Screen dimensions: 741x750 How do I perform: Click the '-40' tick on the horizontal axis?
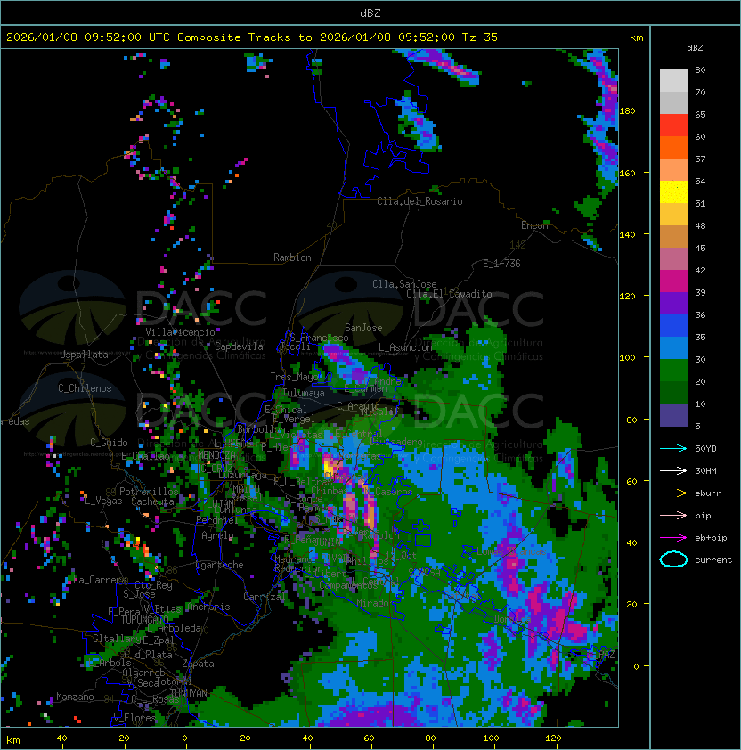tap(59, 738)
